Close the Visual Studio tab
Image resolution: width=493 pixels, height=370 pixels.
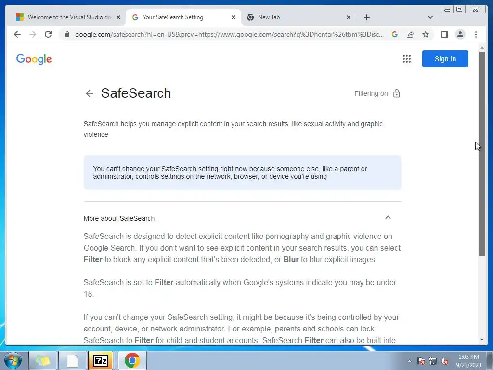[118, 17]
